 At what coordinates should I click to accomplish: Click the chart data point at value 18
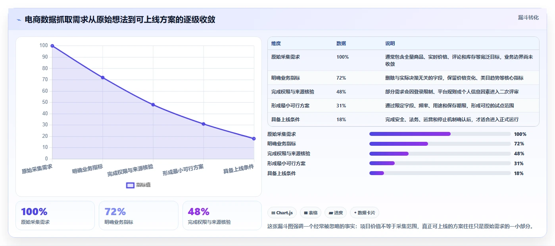(x=254, y=139)
